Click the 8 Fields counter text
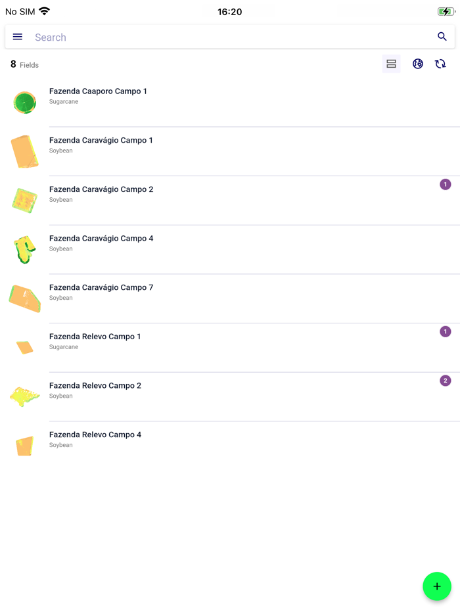 point(24,64)
